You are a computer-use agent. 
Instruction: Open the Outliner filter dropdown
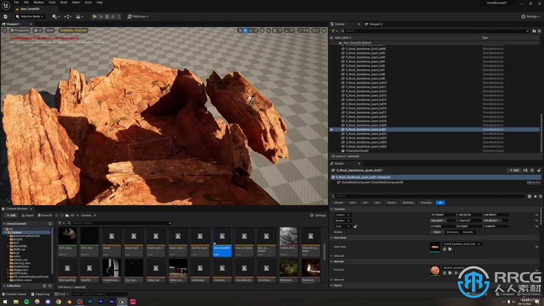tap(334, 31)
